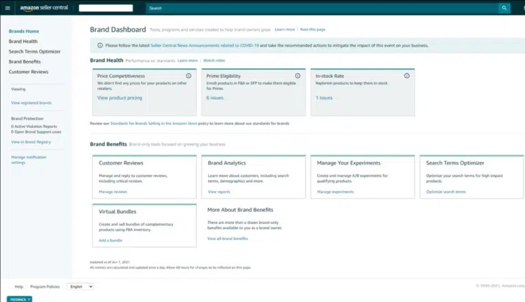The image size is (525, 302).
Task: Click '0 Open Brand Support cases' text
Action: (36, 132)
